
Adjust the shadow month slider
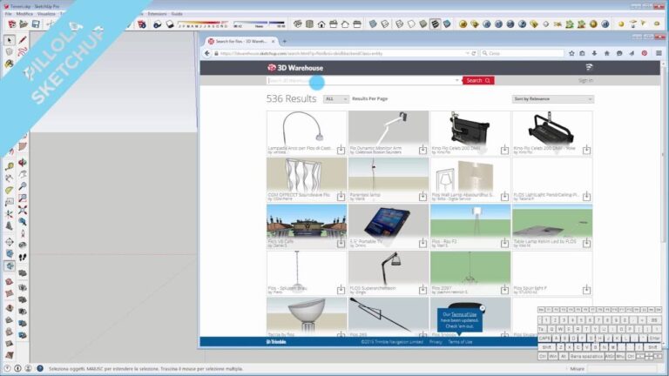(x=203, y=23)
